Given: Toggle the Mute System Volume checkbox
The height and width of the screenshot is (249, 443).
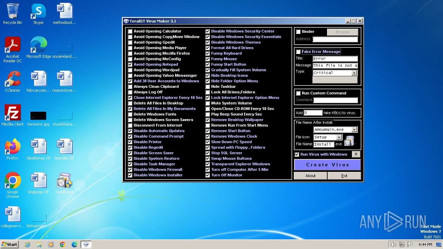Looking at the screenshot, I should pos(208,103).
